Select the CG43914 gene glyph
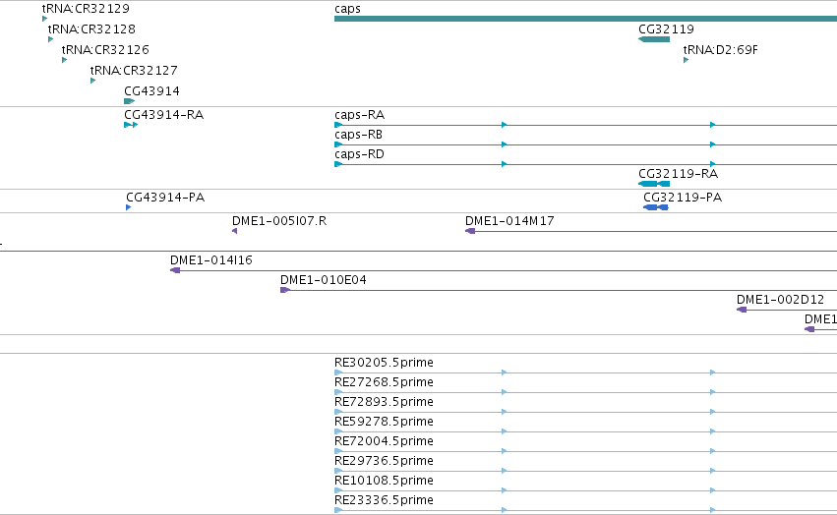The width and height of the screenshot is (837, 515). (x=129, y=101)
